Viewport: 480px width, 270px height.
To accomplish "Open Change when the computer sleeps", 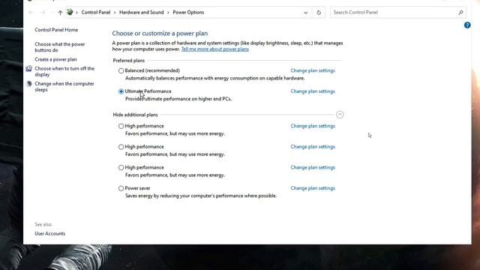I will click(64, 87).
